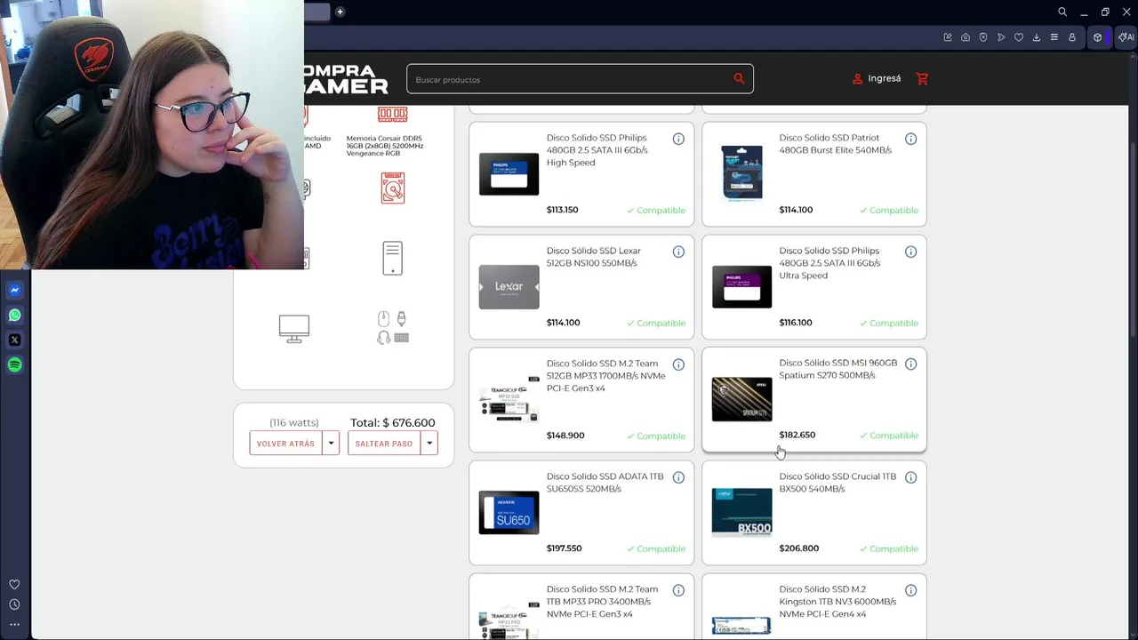Image resolution: width=1138 pixels, height=640 pixels.
Task: Click the Saltear Paso button
Action: [x=384, y=443]
